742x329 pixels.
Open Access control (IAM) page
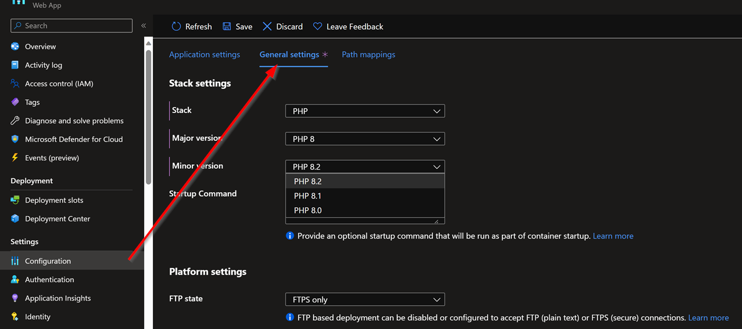coord(59,84)
